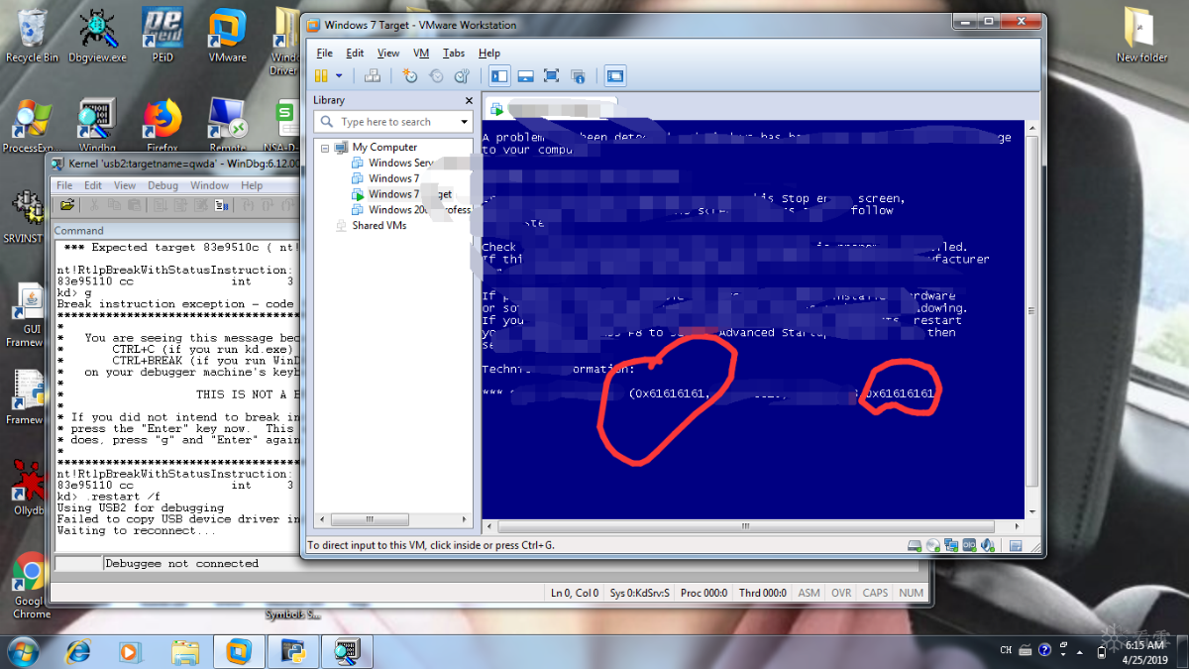Select the Windows 7 Target VM tab

[x=552, y=109]
